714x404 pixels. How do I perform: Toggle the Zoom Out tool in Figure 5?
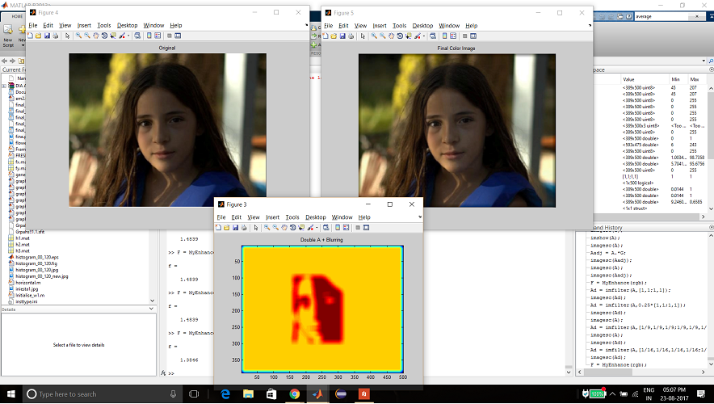point(384,36)
